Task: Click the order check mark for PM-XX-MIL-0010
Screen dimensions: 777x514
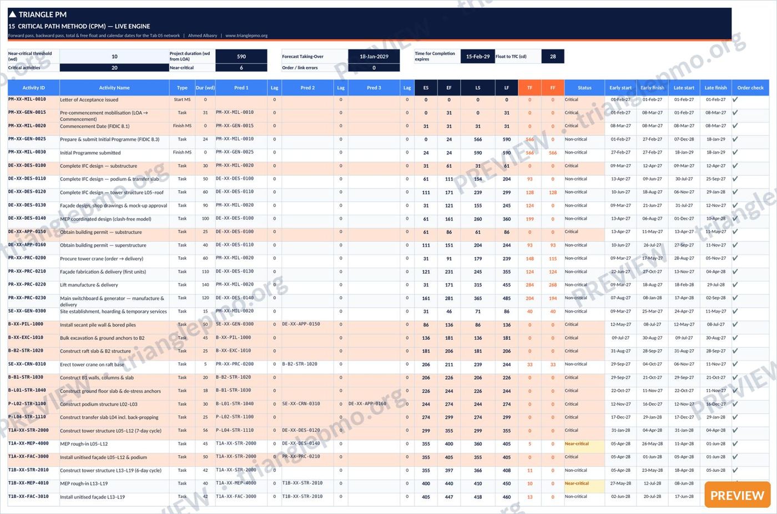Action: (x=735, y=100)
